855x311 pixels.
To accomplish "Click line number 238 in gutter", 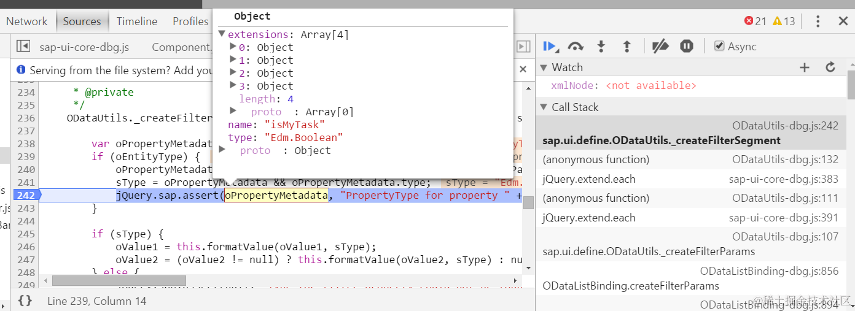I will 26,144.
